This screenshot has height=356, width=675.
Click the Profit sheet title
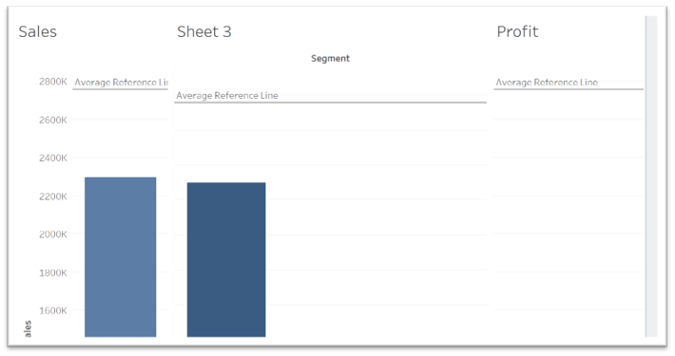tap(517, 32)
